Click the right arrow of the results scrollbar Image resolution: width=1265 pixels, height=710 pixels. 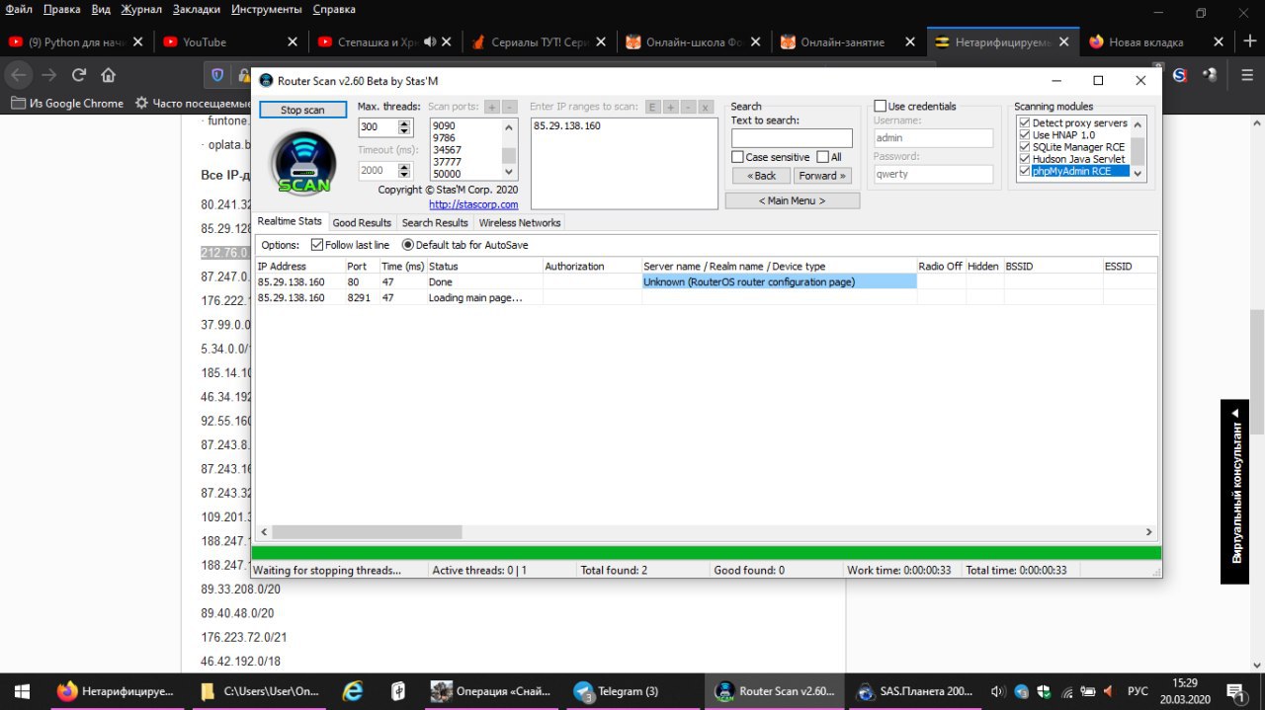point(1148,532)
